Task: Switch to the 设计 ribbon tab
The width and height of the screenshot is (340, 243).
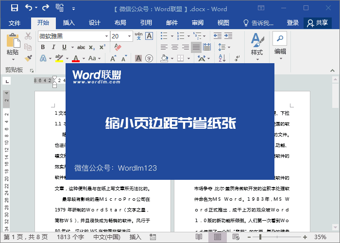Action: pos(94,22)
